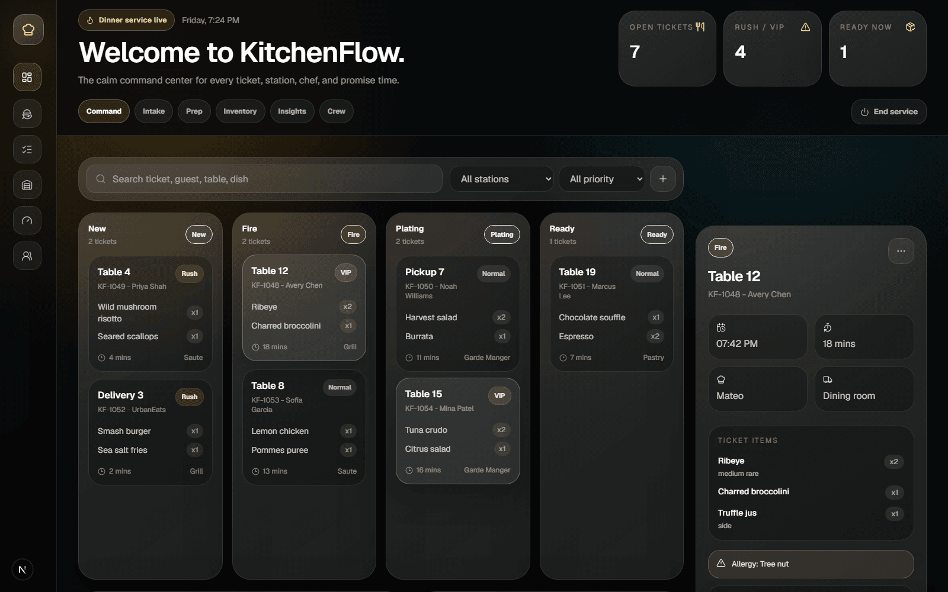The width and height of the screenshot is (948, 592).
Task: Open the gauge insights icon in sidebar
Action: (27, 220)
